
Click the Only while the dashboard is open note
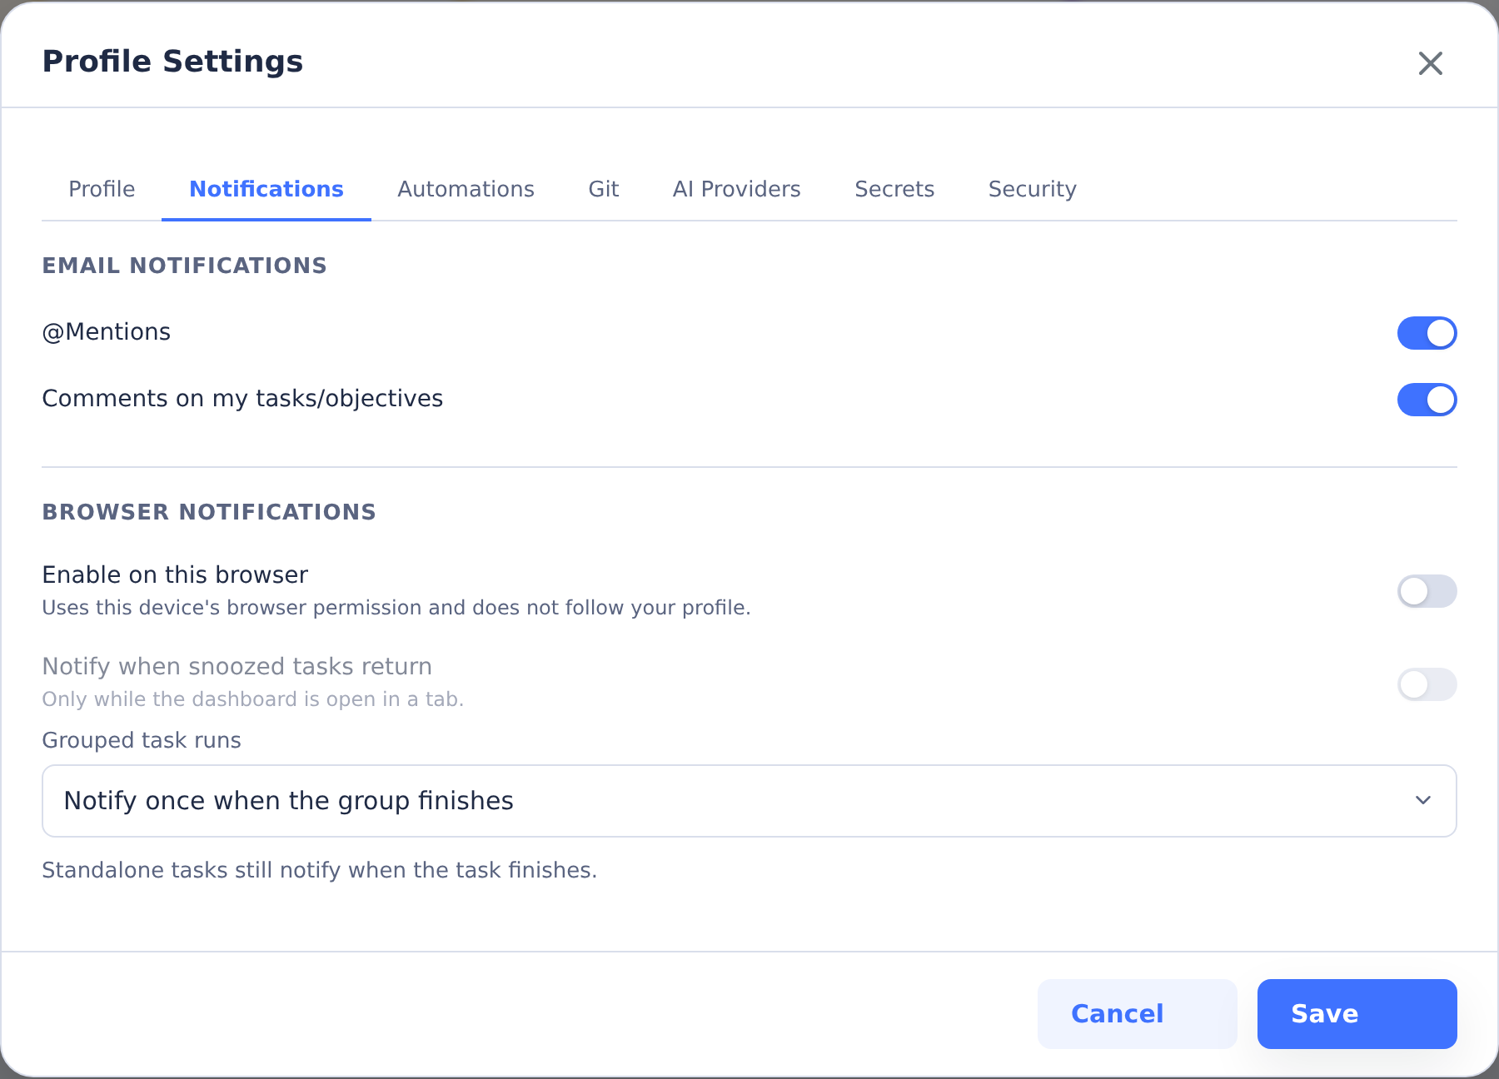(253, 699)
